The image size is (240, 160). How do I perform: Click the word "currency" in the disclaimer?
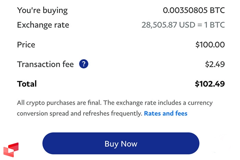(197, 103)
